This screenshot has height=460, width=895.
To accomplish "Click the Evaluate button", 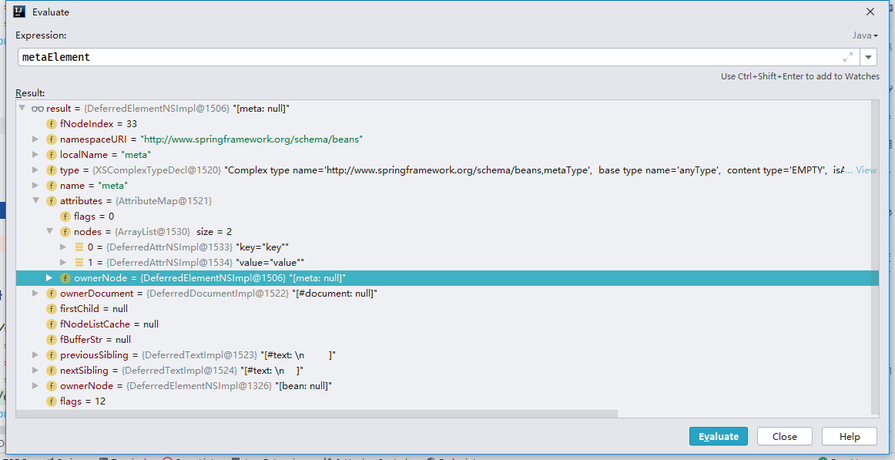I will [719, 436].
